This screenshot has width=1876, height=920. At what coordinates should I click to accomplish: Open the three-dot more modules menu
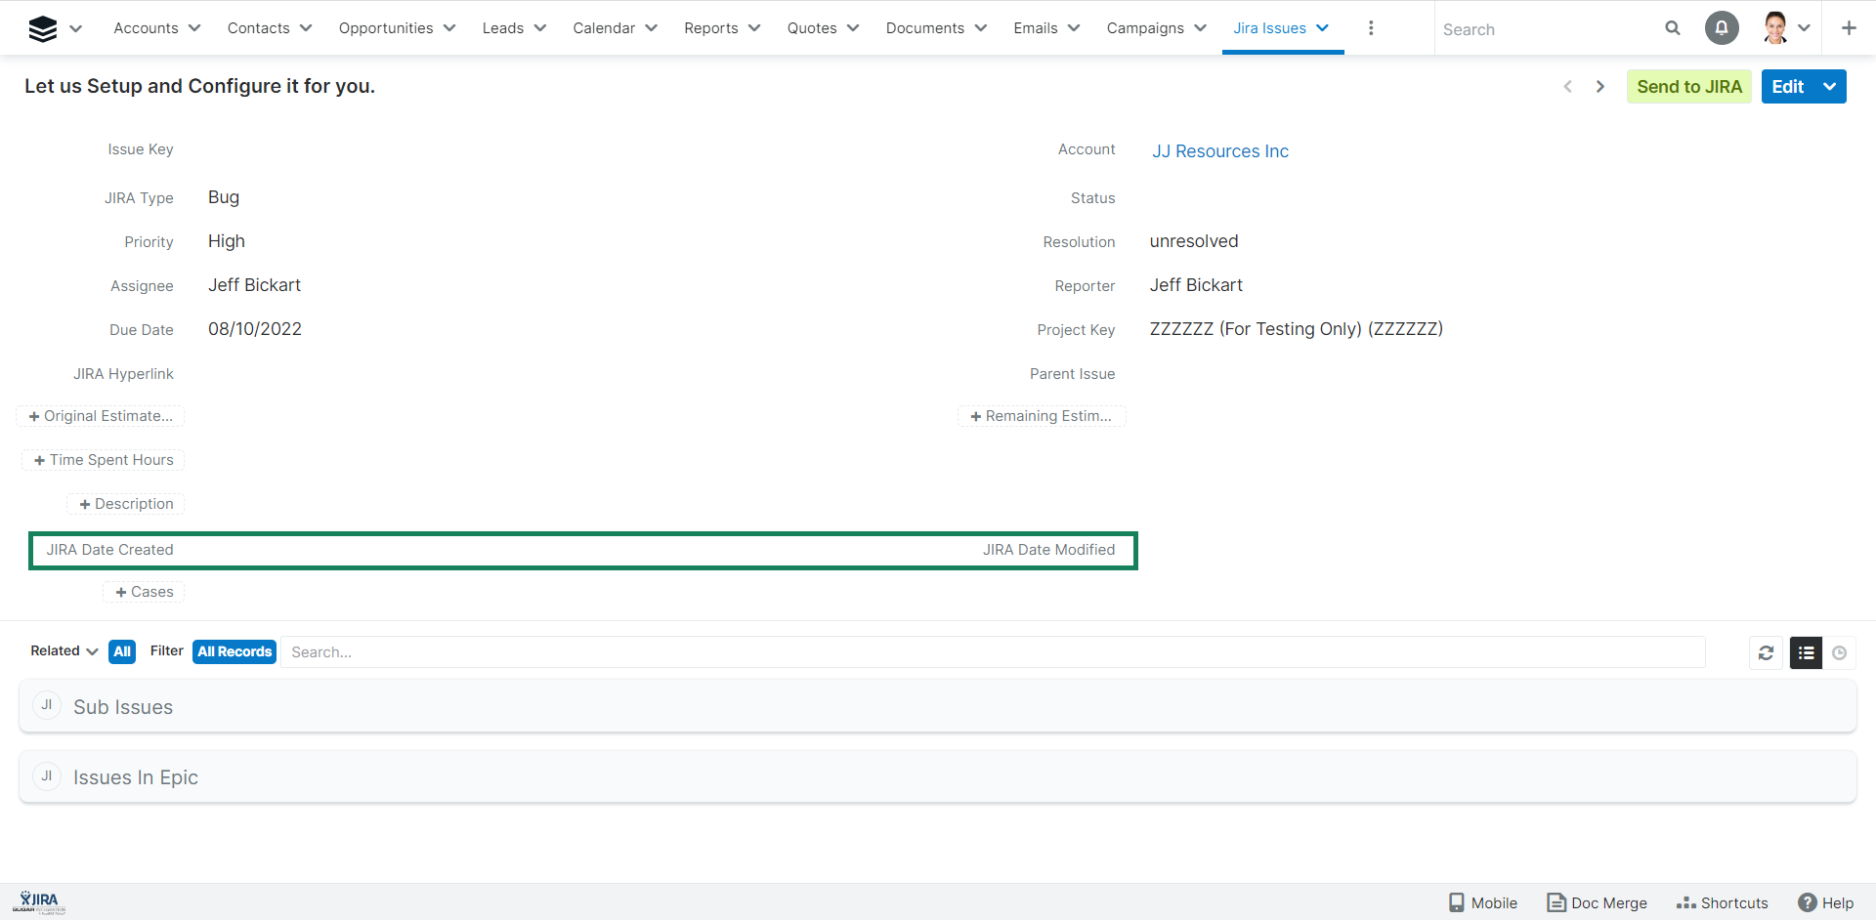(x=1371, y=28)
